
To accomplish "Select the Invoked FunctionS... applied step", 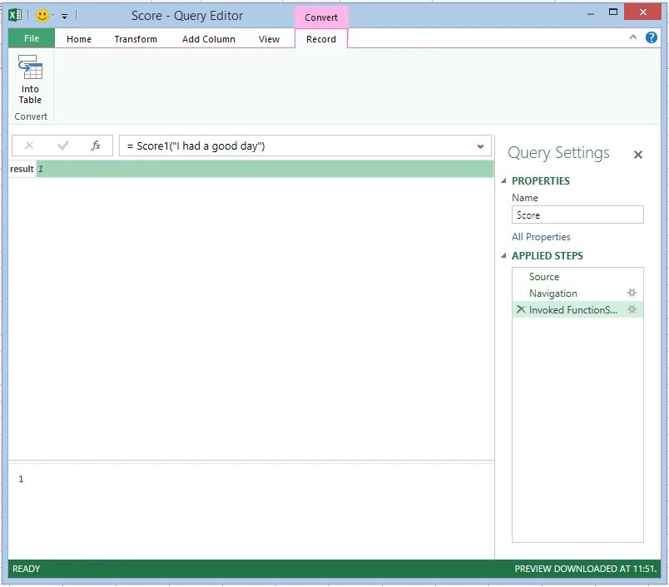I will tap(577, 310).
